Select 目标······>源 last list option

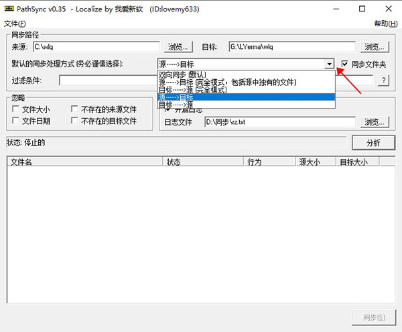tap(246, 105)
